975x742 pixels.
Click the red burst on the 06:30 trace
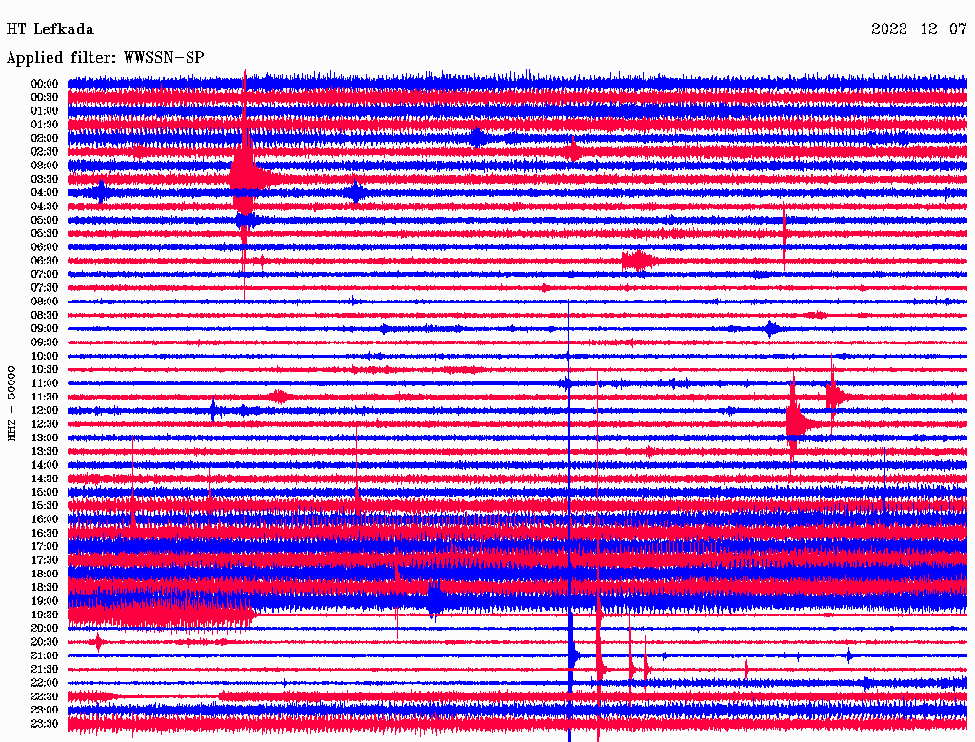639,261
